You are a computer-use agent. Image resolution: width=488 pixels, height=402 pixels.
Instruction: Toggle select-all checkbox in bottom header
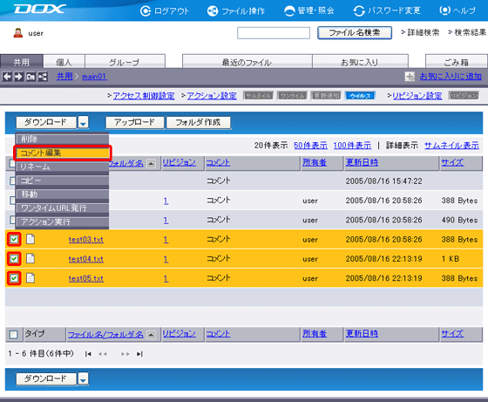pyautogui.click(x=13, y=335)
